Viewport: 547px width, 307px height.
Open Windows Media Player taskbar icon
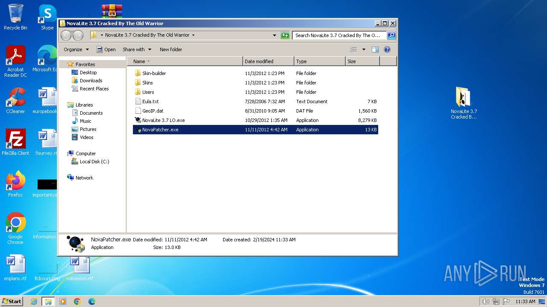point(63,301)
